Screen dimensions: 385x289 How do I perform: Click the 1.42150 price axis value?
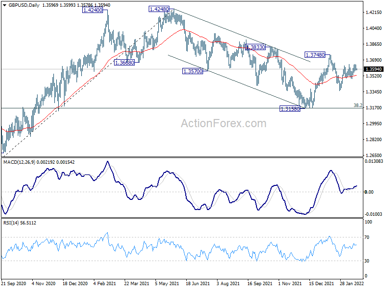point(374,13)
